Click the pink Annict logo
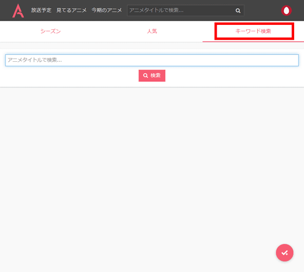This screenshot has width=304, height=272. 18,11
